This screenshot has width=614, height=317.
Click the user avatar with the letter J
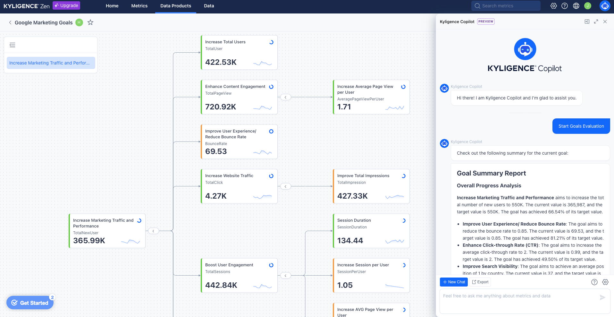(x=587, y=6)
